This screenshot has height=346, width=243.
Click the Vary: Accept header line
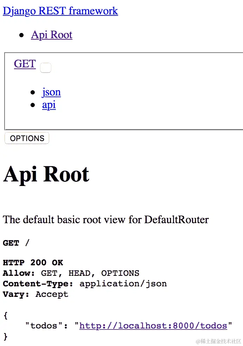(35, 294)
